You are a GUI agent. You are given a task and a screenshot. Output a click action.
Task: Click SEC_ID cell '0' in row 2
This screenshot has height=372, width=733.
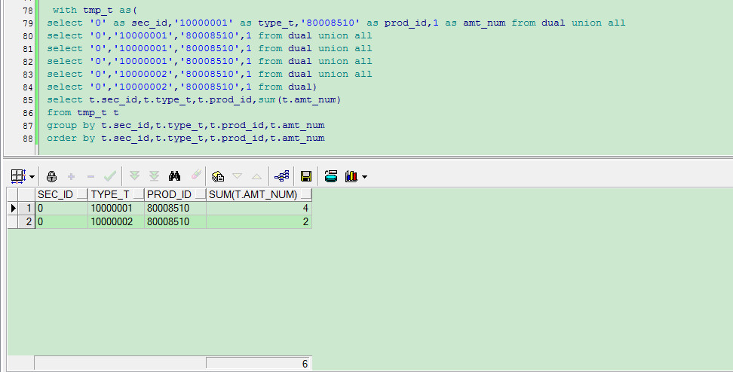61,221
